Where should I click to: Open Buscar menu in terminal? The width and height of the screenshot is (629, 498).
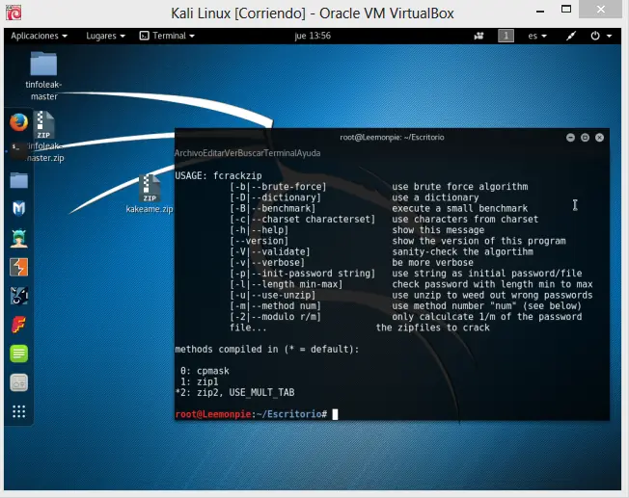click(x=250, y=153)
